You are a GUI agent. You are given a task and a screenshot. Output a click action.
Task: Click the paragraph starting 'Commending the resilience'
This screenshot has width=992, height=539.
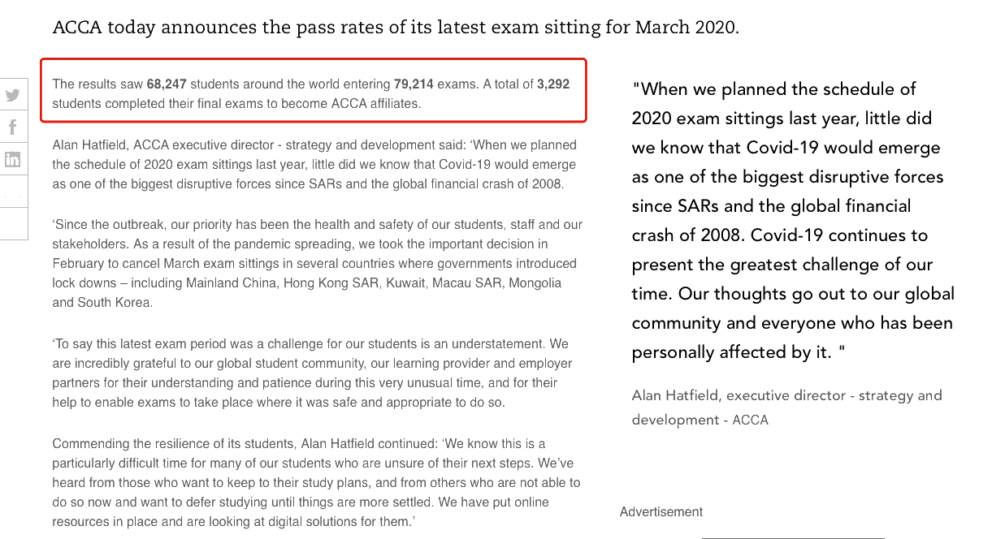click(x=316, y=483)
